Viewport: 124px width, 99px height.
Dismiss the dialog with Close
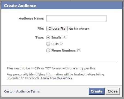coord(113,91)
